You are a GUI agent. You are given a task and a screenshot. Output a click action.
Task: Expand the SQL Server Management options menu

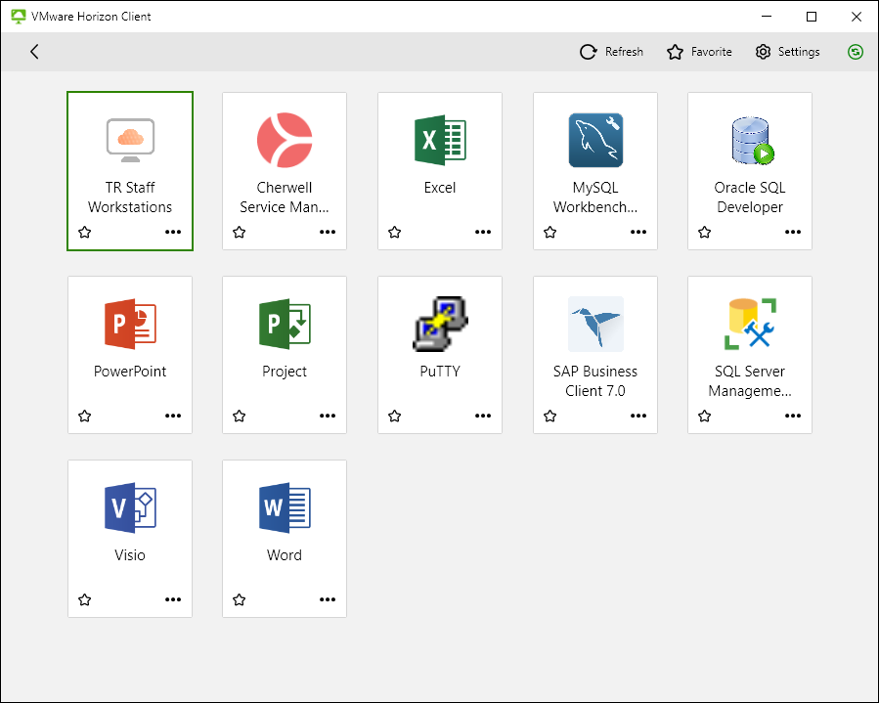[x=793, y=416]
